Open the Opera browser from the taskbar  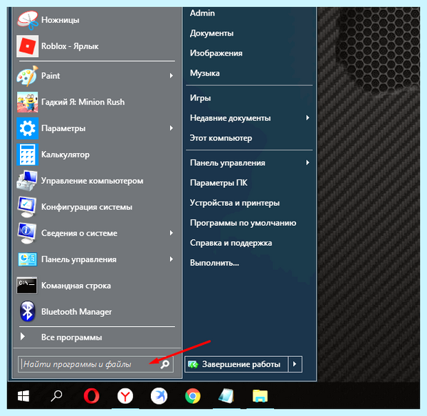click(x=91, y=396)
